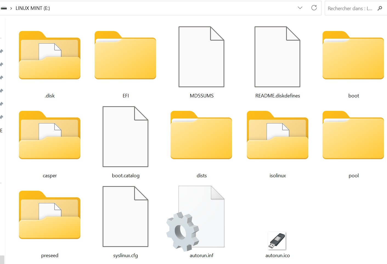
Task: Click the 'autorun.ico' file name label
Action: coord(278,255)
